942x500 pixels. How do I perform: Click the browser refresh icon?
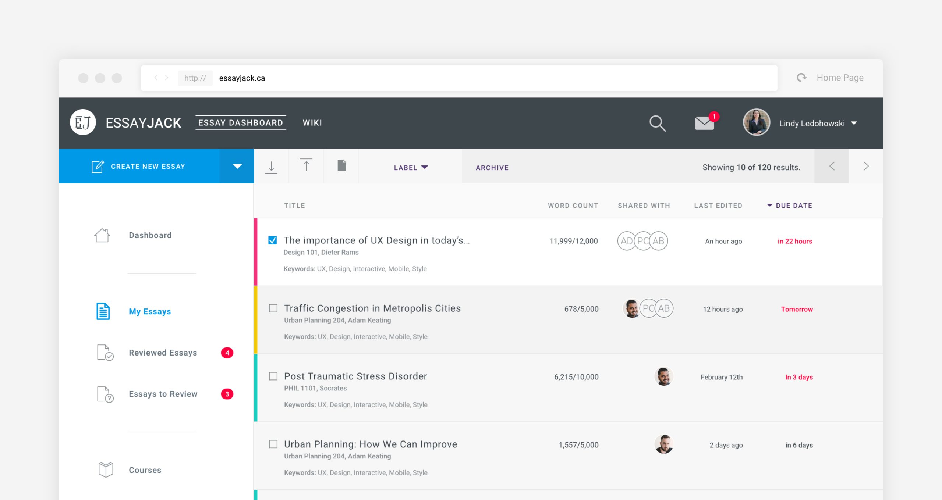click(x=801, y=78)
